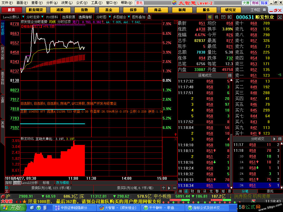The width and height of the screenshot is (283, 212).
Task: Click the red window icon left of 沪
Action: click(x=2, y=196)
